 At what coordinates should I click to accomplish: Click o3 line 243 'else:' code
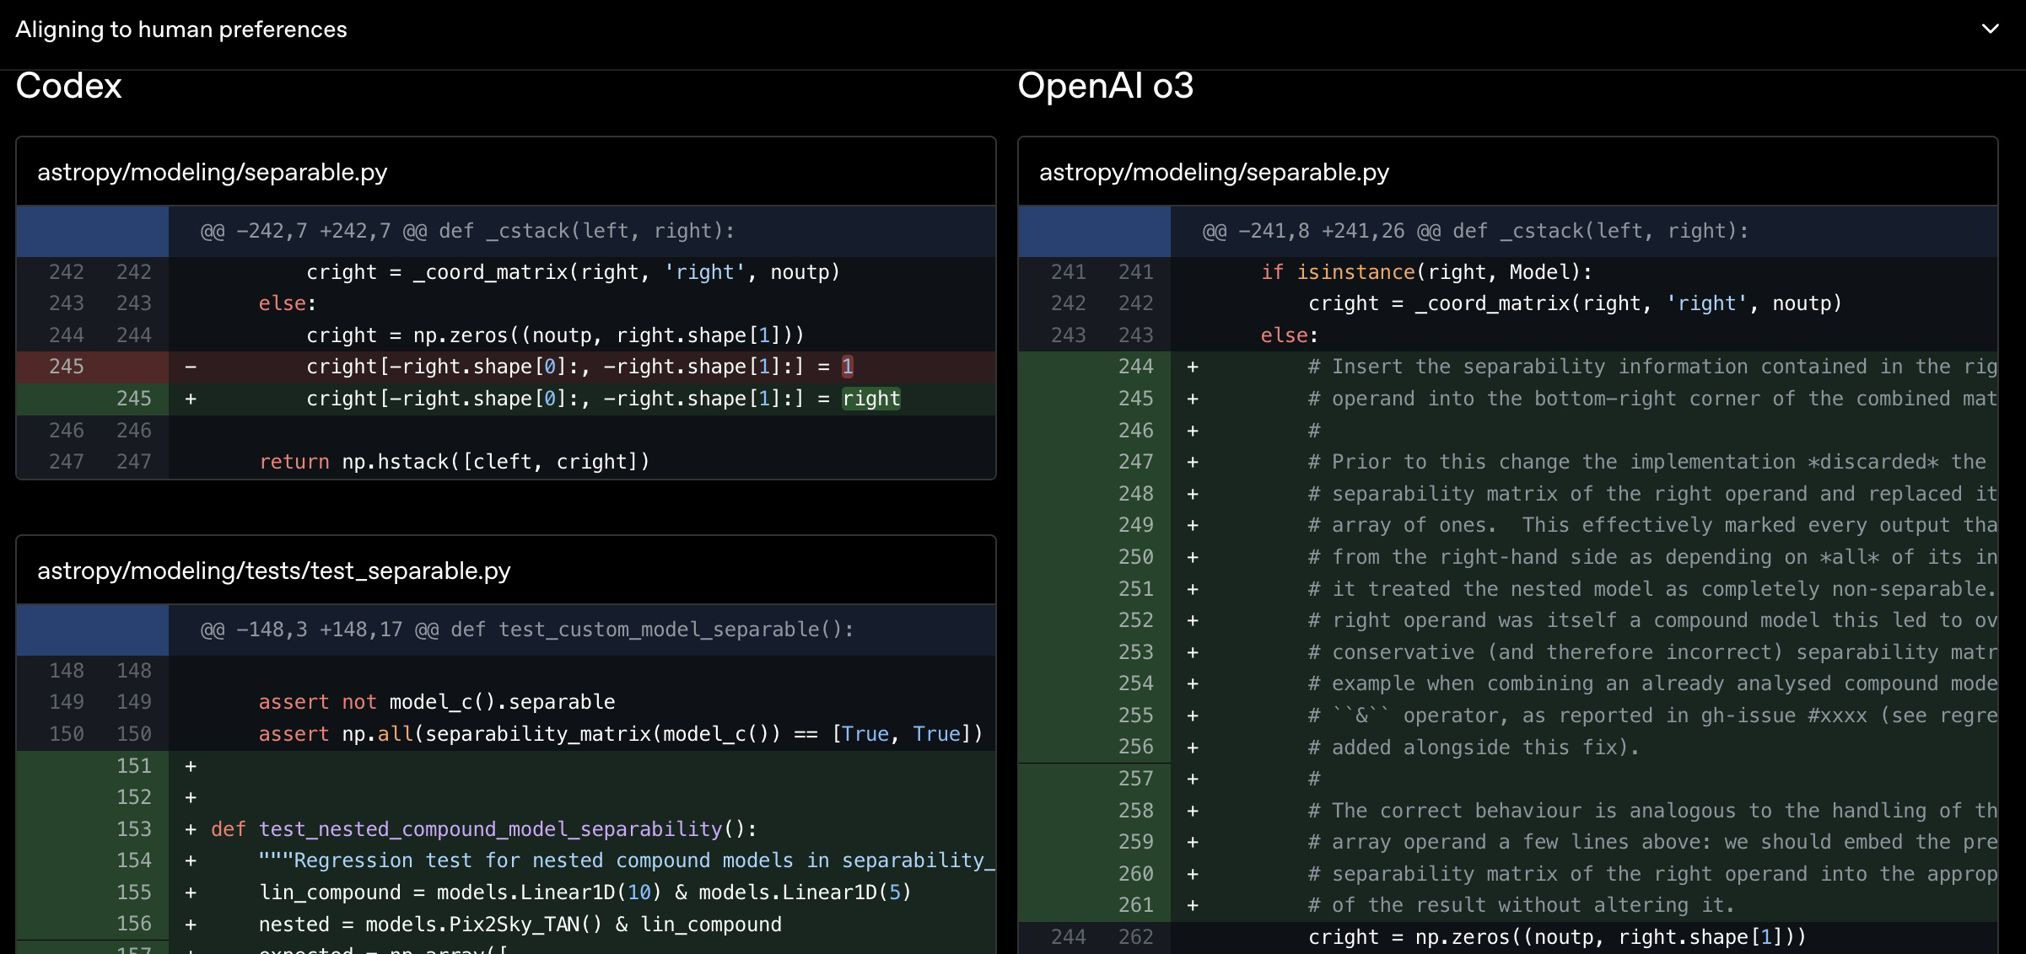tap(1290, 335)
